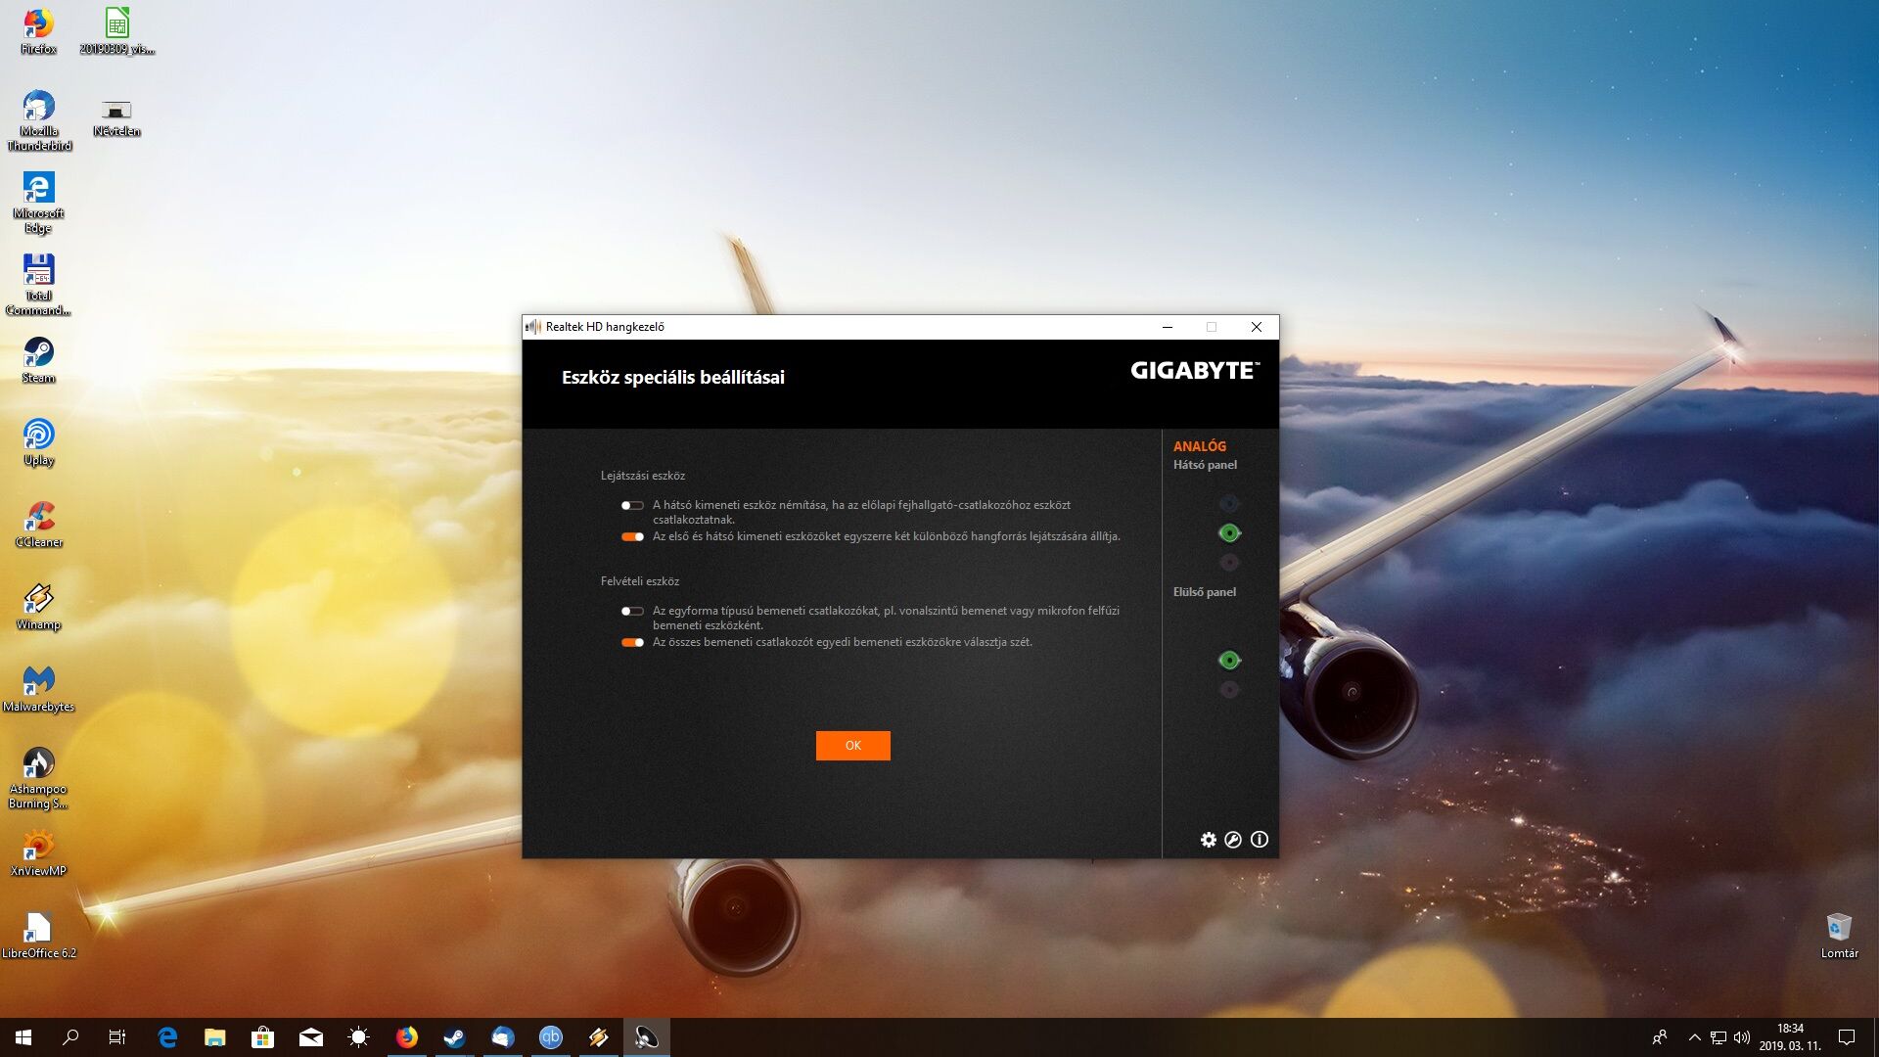Select the green front panel audio jack
Screen dimensions: 1879x1057
(x=1229, y=661)
